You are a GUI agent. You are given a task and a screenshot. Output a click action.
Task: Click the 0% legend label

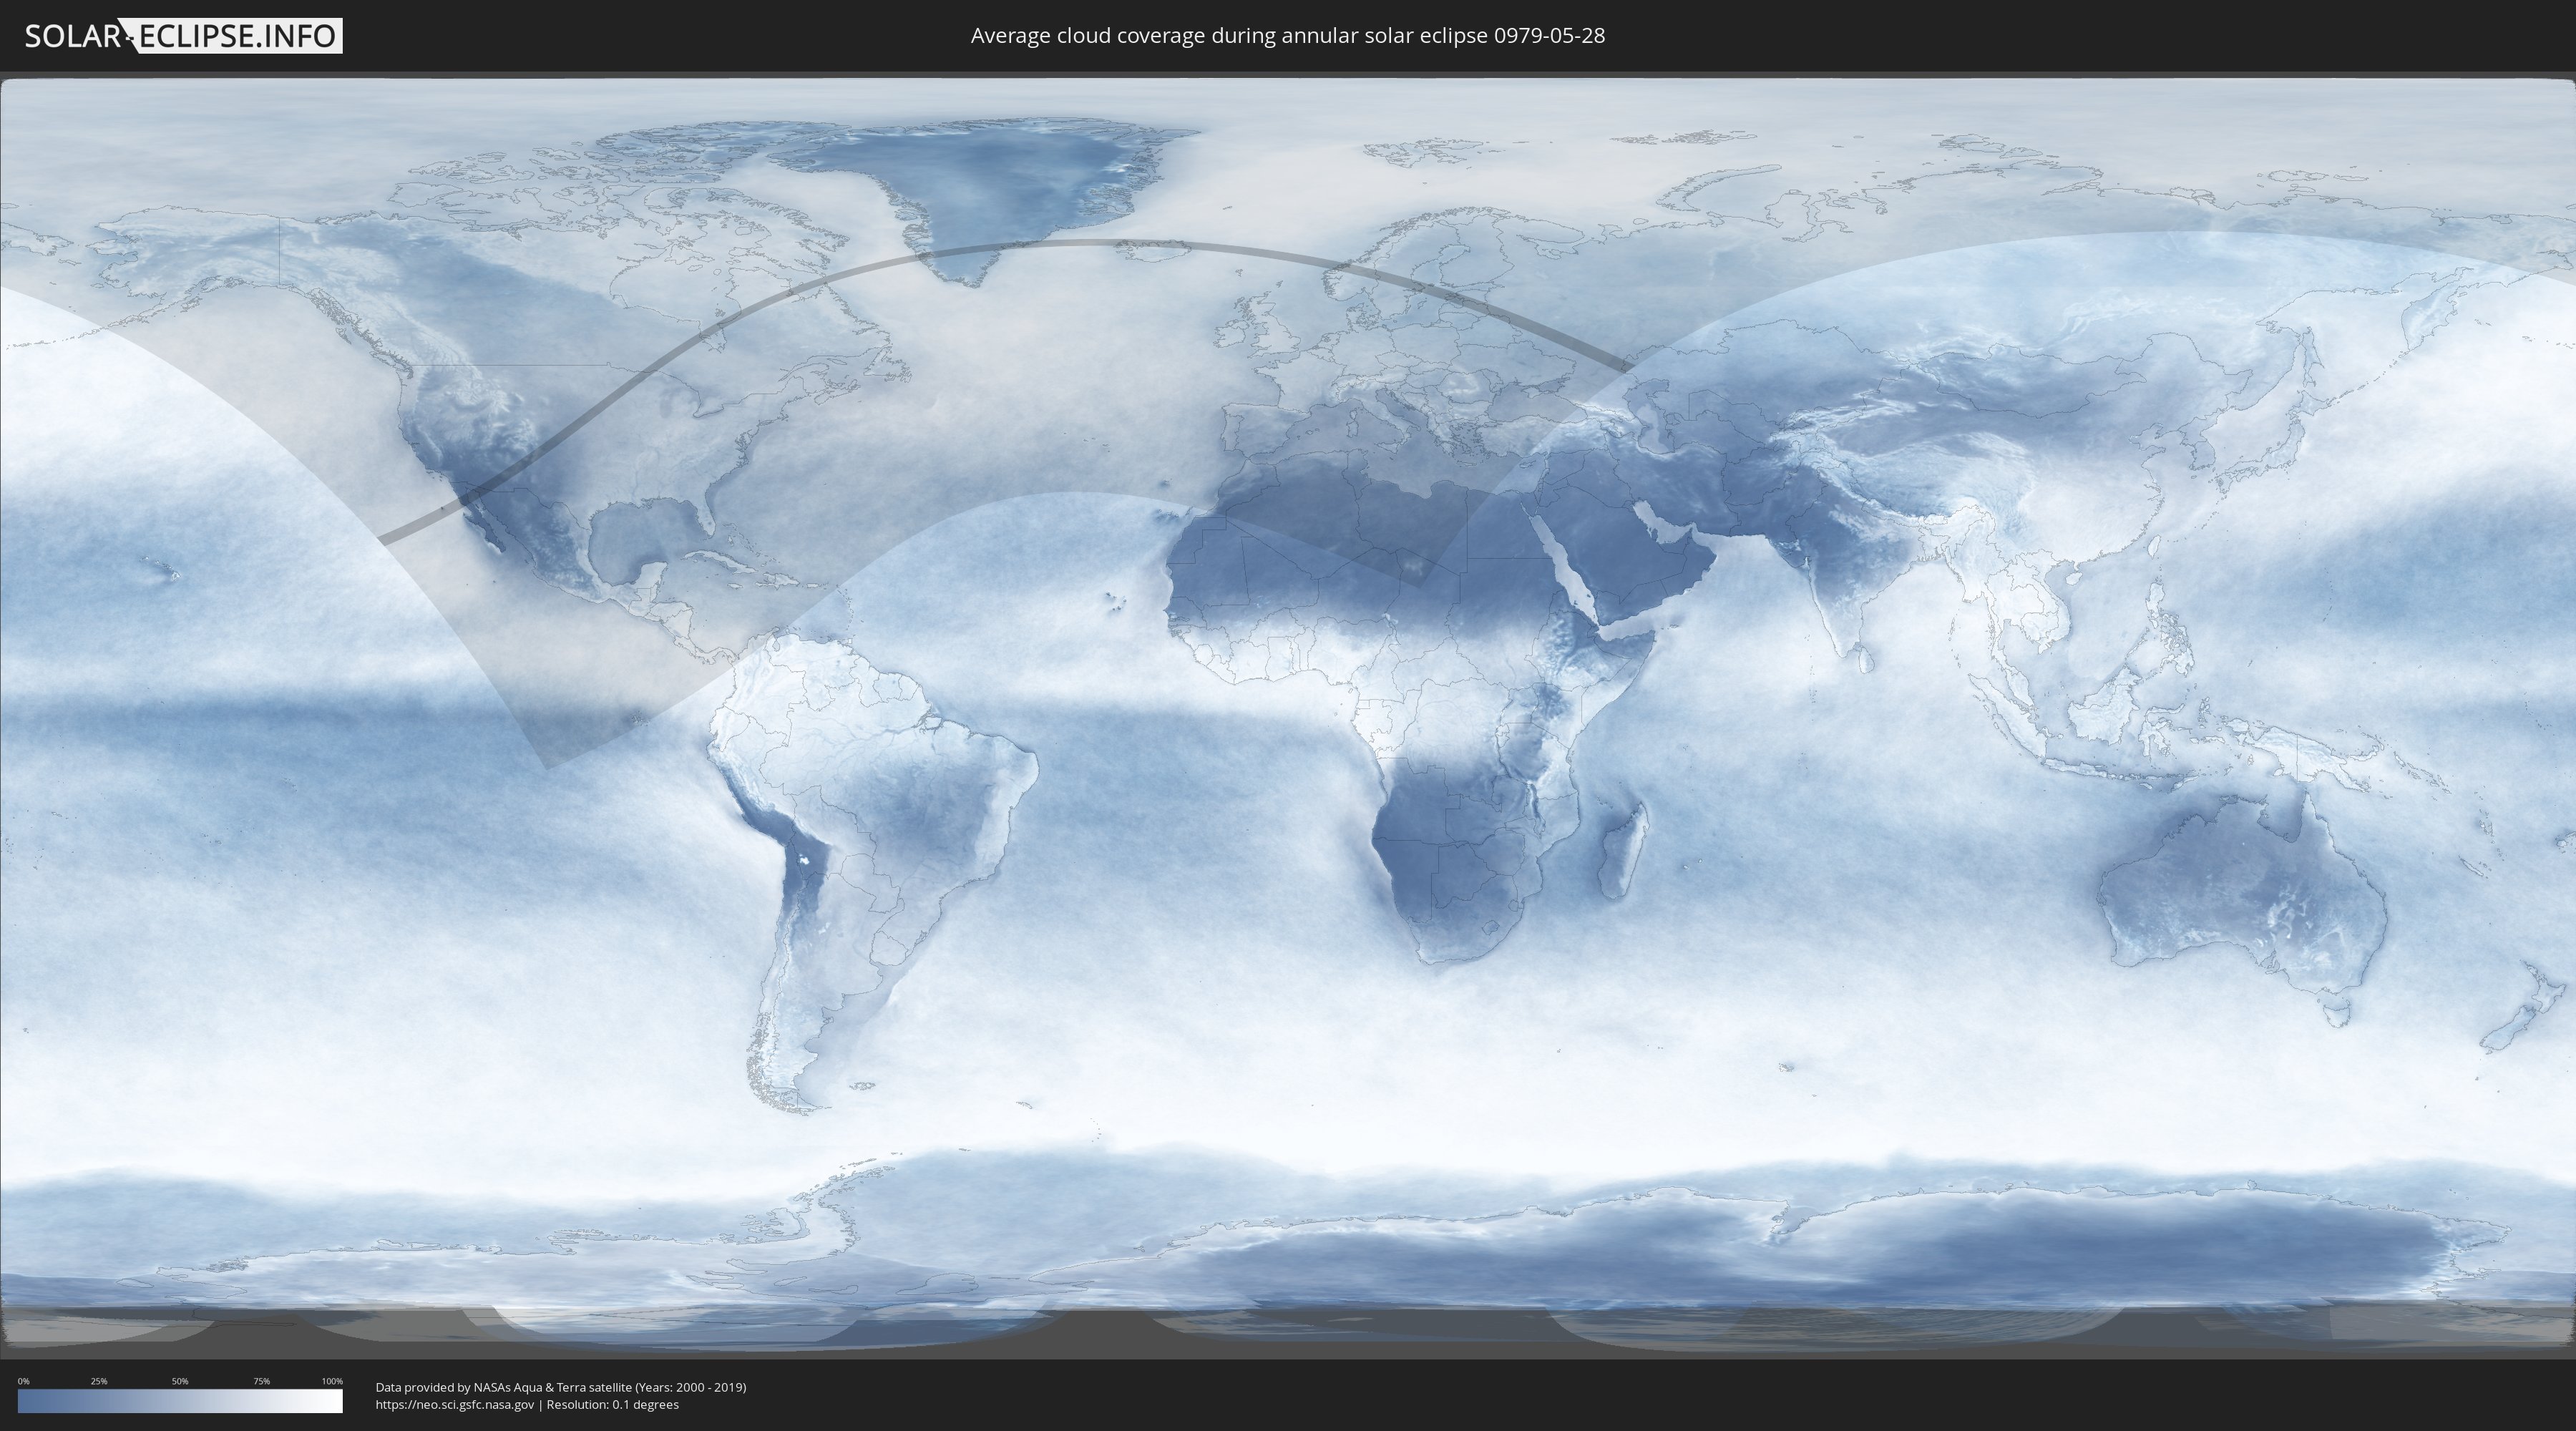(x=24, y=1381)
